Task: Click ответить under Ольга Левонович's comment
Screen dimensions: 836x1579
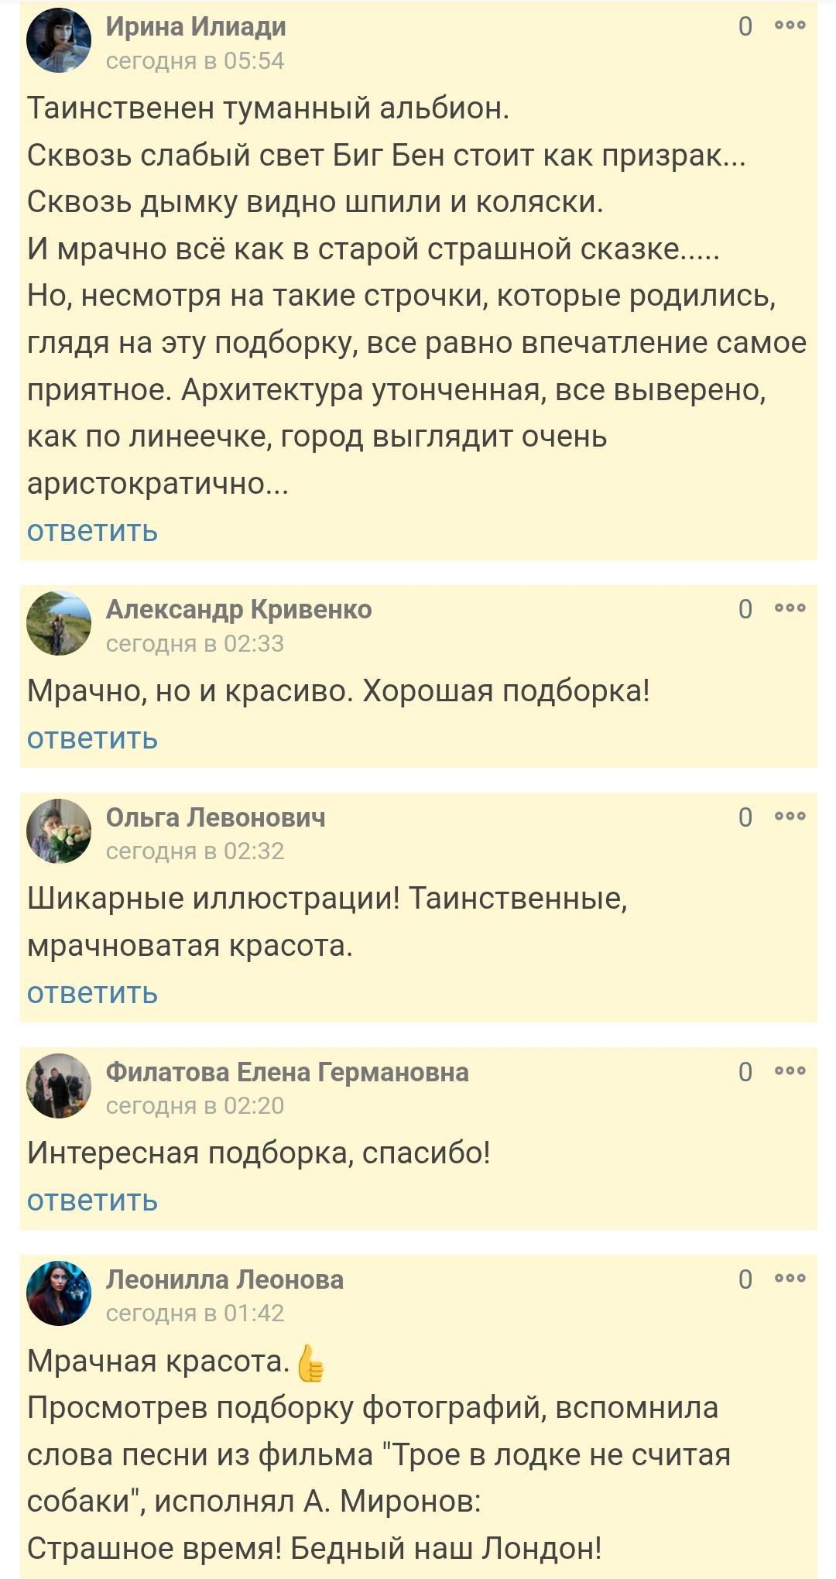Action: 92,993
